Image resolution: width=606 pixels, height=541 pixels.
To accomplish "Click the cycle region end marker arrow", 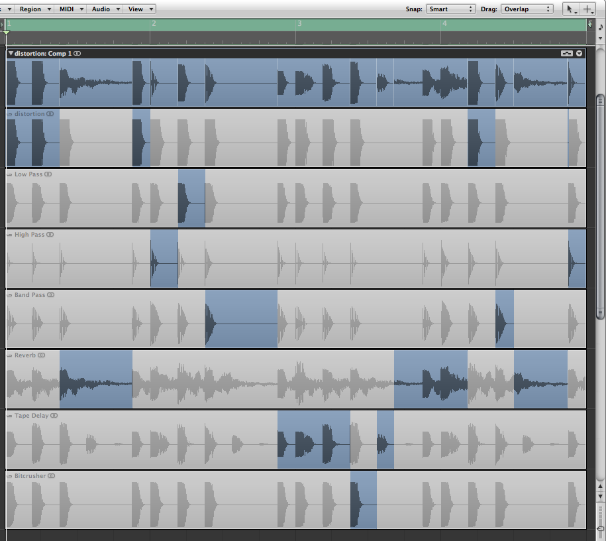I will (589, 25).
